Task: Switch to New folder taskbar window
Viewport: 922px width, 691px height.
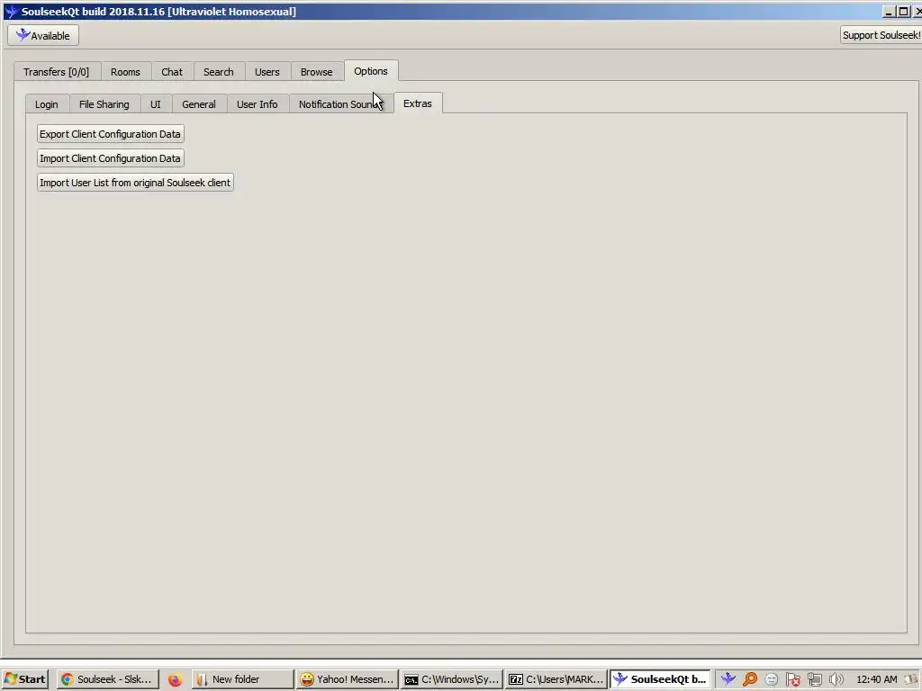Action: (x=242, y=679)
